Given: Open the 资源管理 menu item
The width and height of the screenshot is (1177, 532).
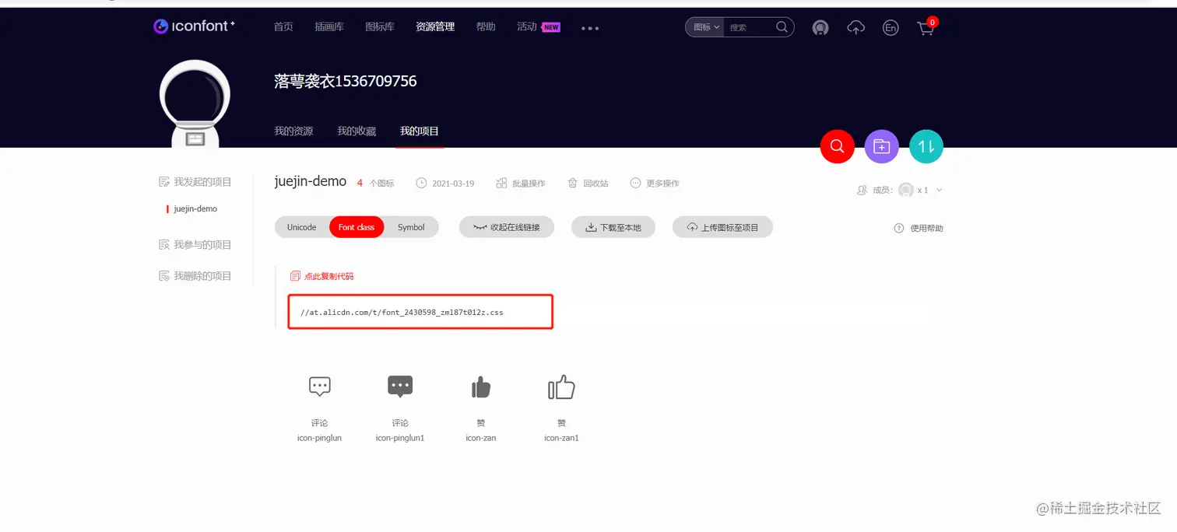Looking at the screenshot, I should (435, 26).
